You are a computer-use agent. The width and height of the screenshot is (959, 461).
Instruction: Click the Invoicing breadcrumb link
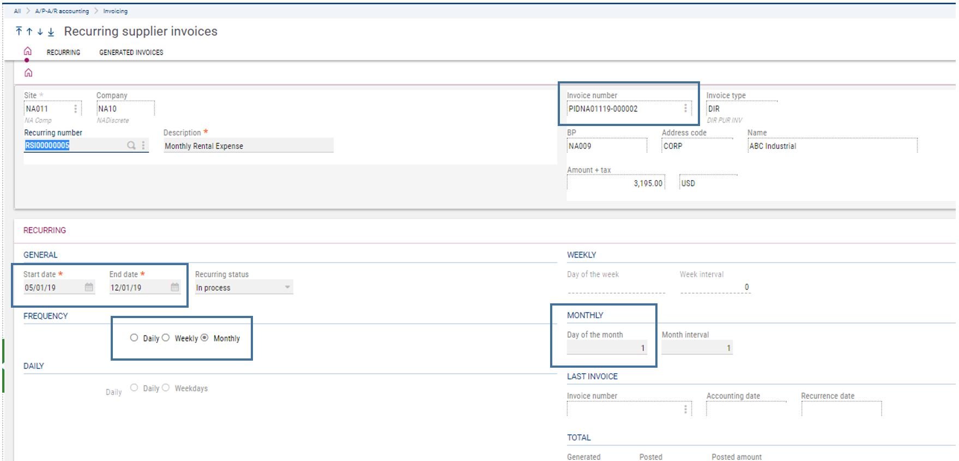(x=115, y=11)
